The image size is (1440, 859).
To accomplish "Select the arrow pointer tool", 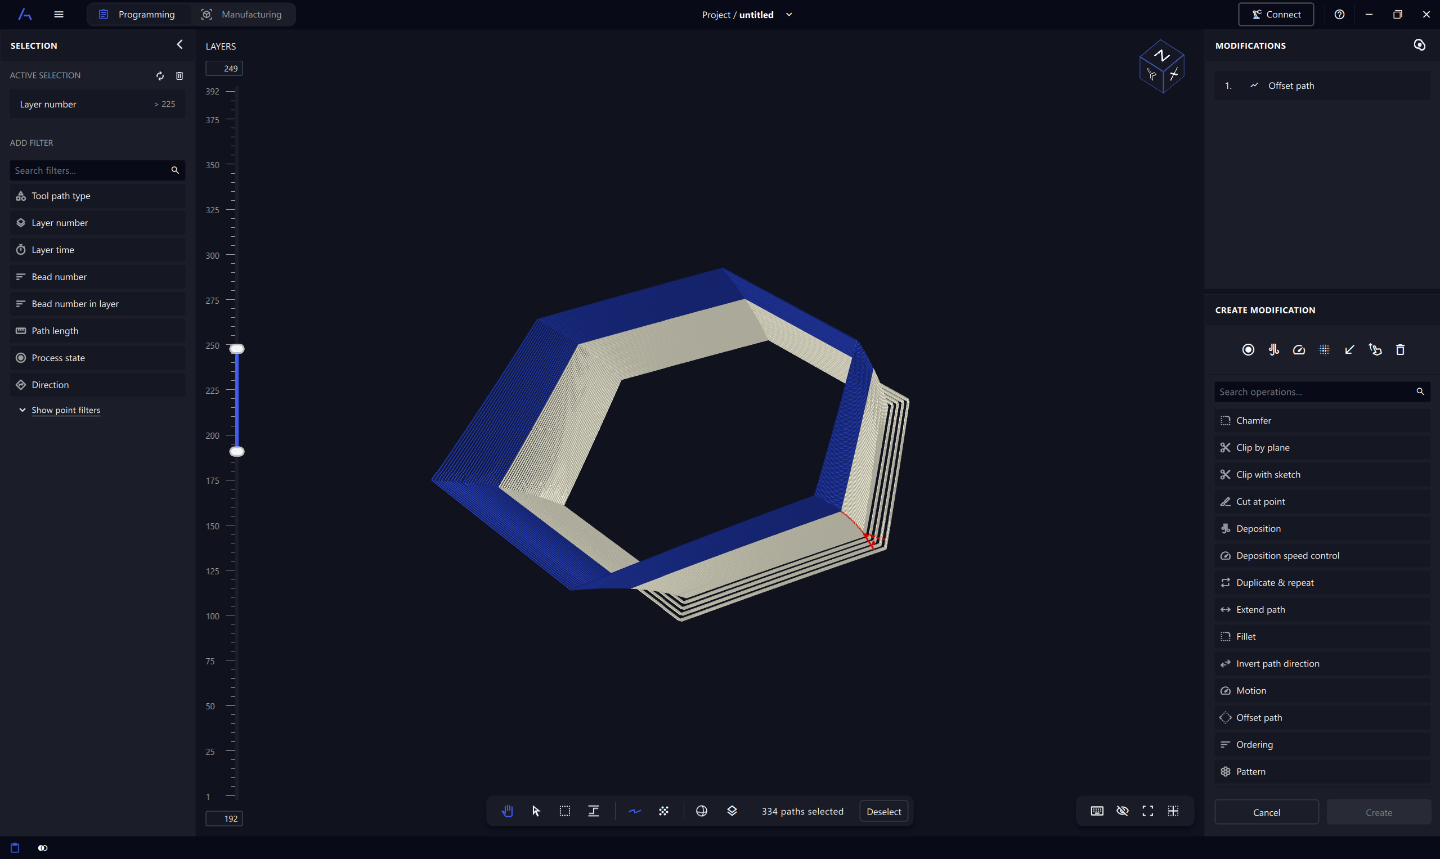I will [536, 811].
